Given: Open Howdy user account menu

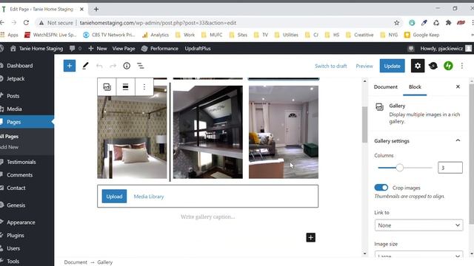Looking at the screenshot, I should [446, 48].
